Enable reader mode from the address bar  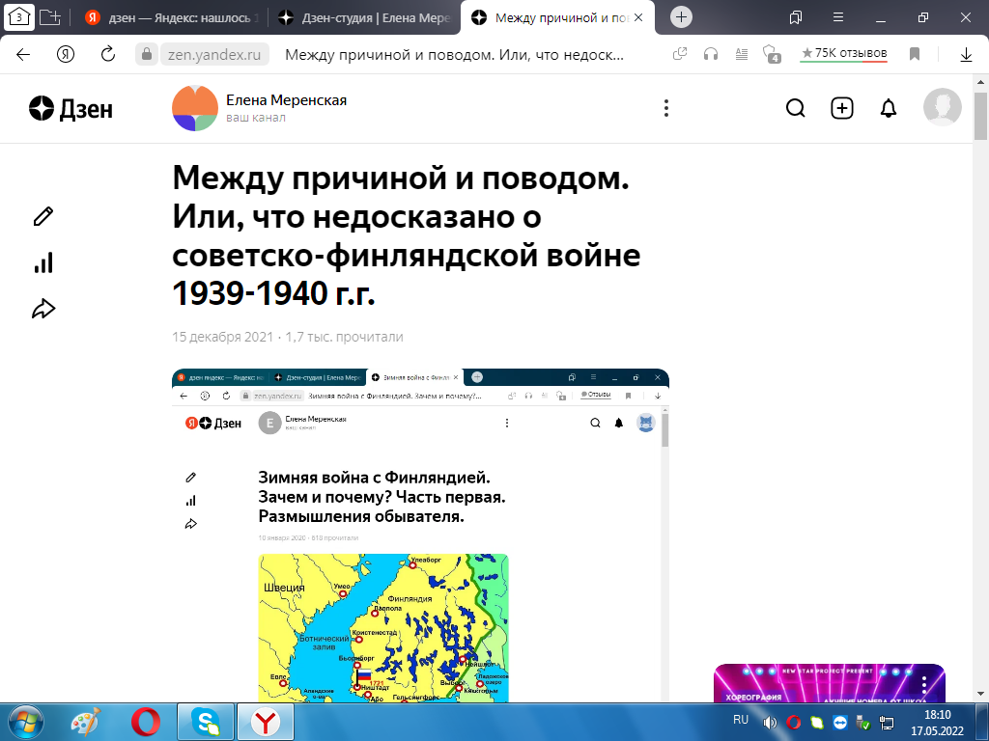(741, 56)
